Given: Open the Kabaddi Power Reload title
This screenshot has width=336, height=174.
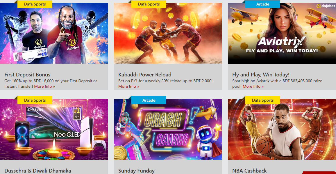Looking at the screenshot, I should coord(145,75).
